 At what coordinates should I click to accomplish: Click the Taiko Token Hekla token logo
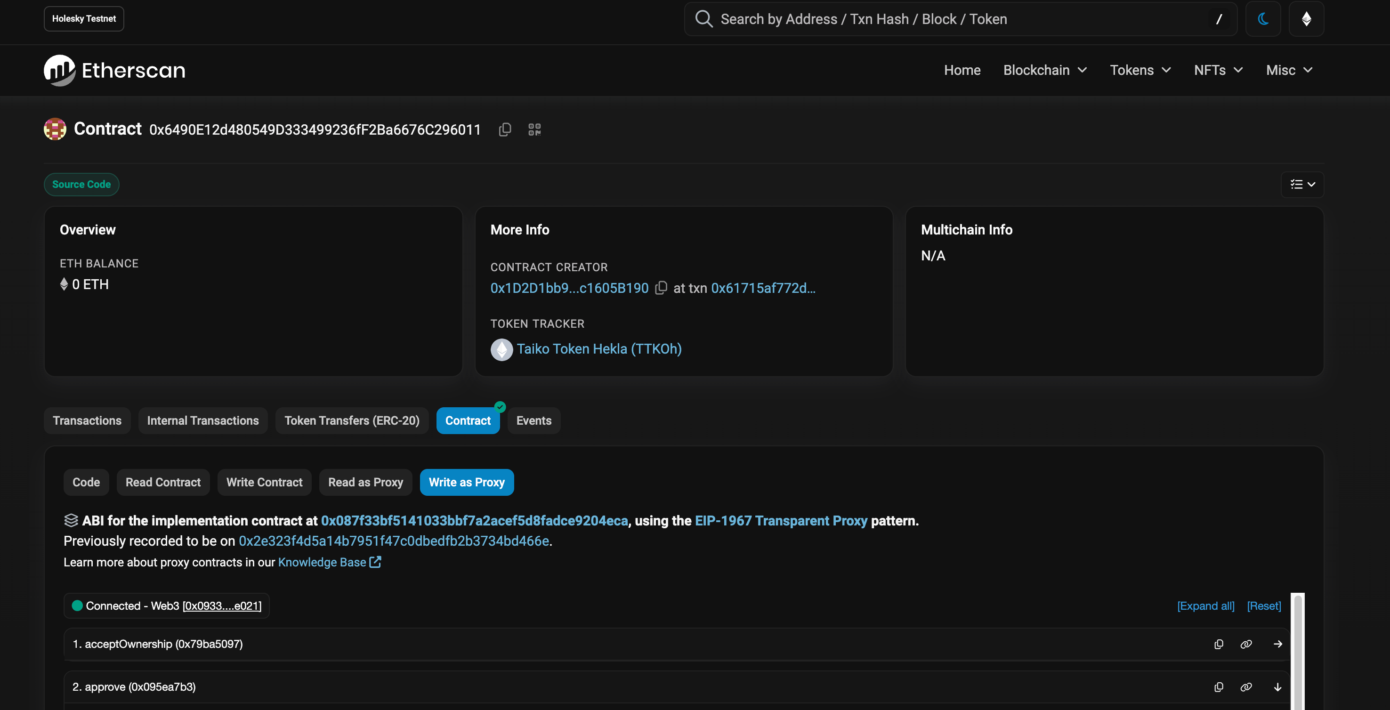pos(501,350)
